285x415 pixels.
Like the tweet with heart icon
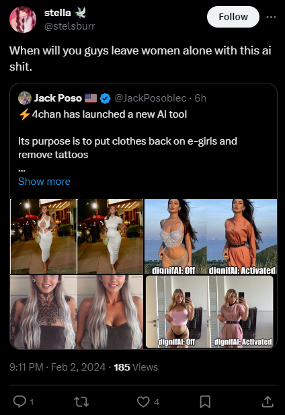pos(143,402)
